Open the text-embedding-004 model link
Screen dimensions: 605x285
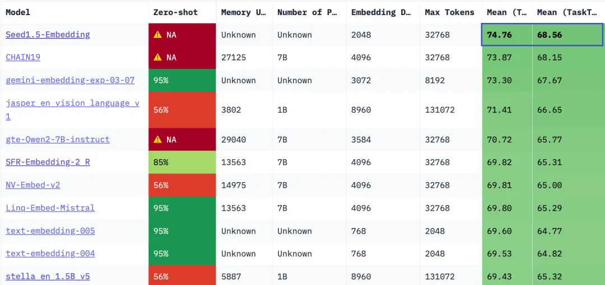click(50, 254)
